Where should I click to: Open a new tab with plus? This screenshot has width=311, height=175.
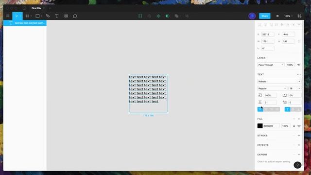[50, 8]
